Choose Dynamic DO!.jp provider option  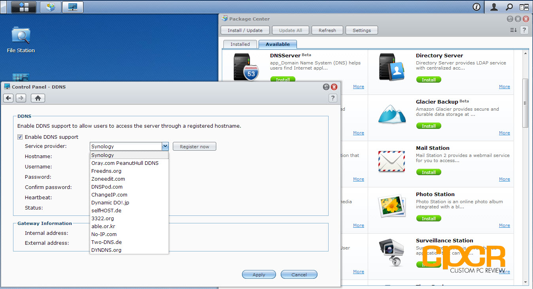click(x=129, y=203)
